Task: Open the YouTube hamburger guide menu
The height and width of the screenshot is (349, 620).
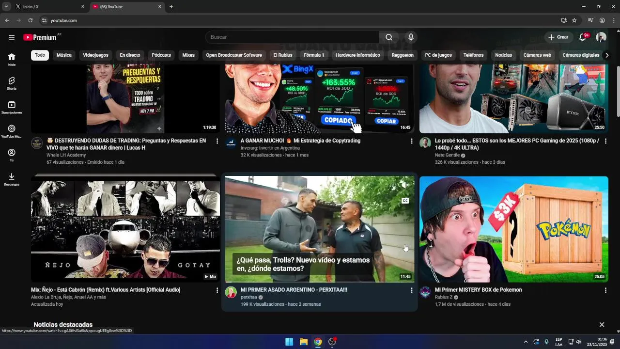Action: click(x=12, y=37)
